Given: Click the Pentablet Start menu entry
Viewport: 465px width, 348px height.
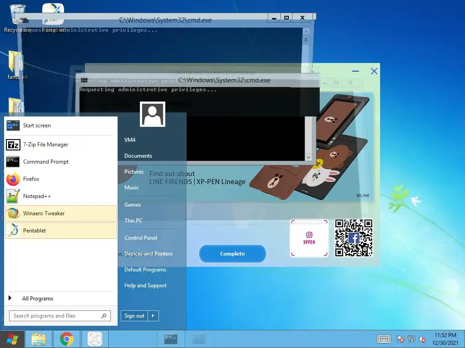Looking at the screenshot, I should coord(60,231).
